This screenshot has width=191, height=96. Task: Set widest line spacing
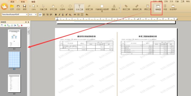click(x=82, y=15)
